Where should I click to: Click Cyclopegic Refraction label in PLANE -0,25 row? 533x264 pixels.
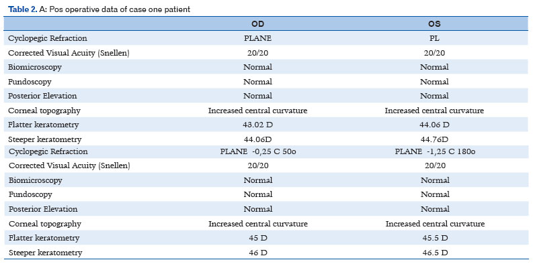[48, 151]
